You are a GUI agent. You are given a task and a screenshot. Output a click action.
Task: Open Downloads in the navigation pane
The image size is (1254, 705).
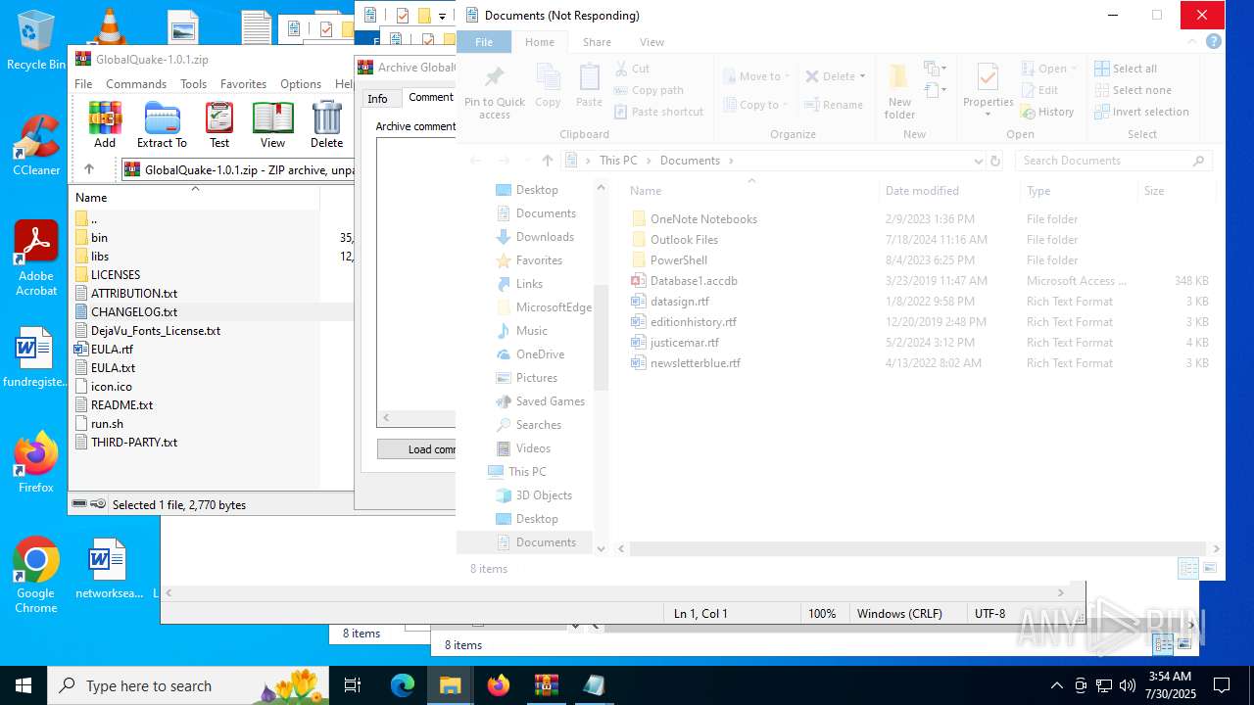tap(545, 237)
